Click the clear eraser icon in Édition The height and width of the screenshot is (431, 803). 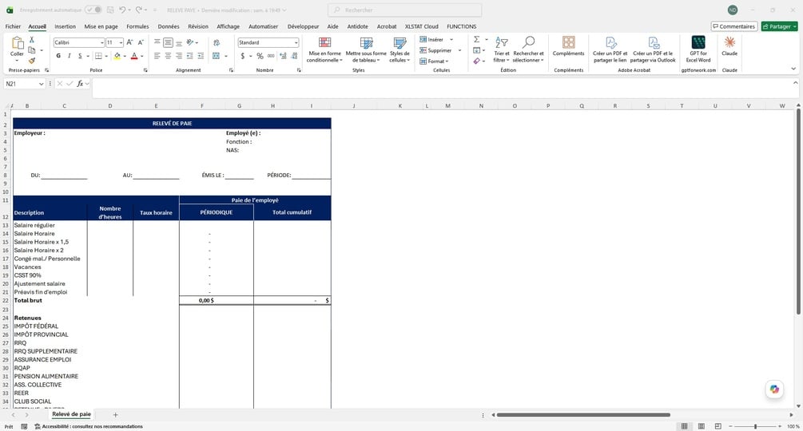tap(477, 61)
